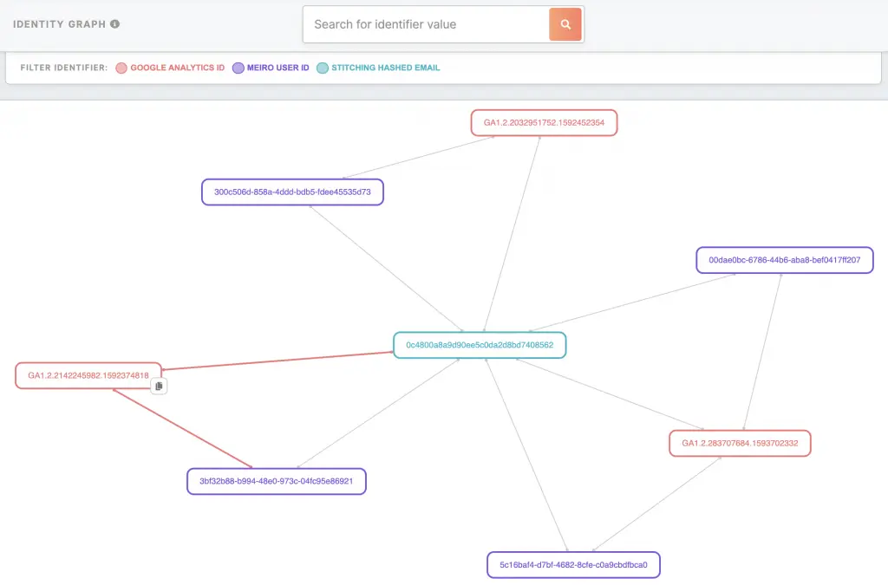This screenshot has width=888, height=585.
Task: Click the red GOOGLE ANALYTICS ID legend dot
Action: click(123, 68)
